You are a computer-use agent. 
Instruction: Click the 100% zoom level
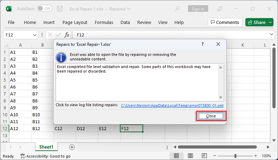(266, 156)
